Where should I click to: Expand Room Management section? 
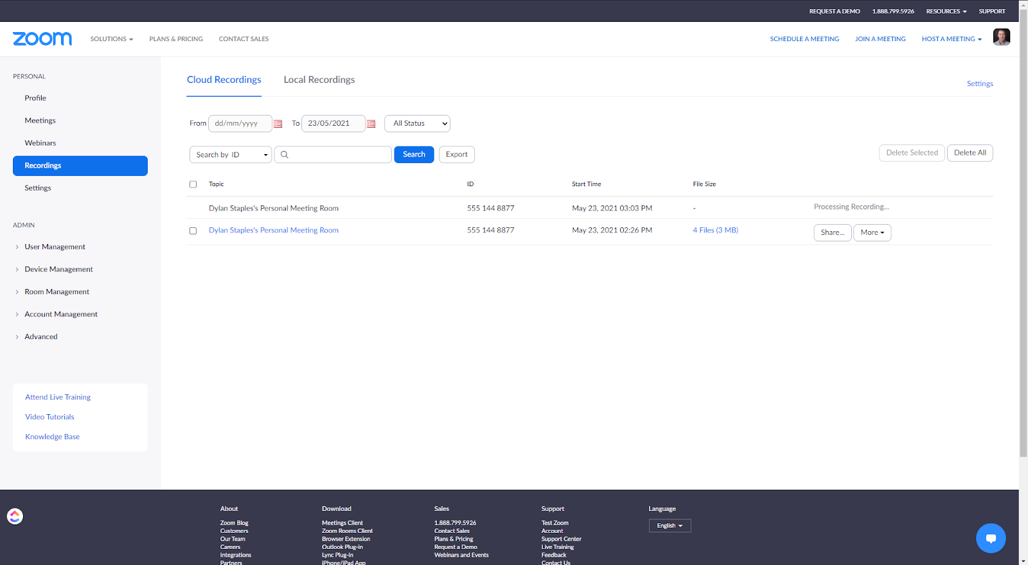(57, 291)
